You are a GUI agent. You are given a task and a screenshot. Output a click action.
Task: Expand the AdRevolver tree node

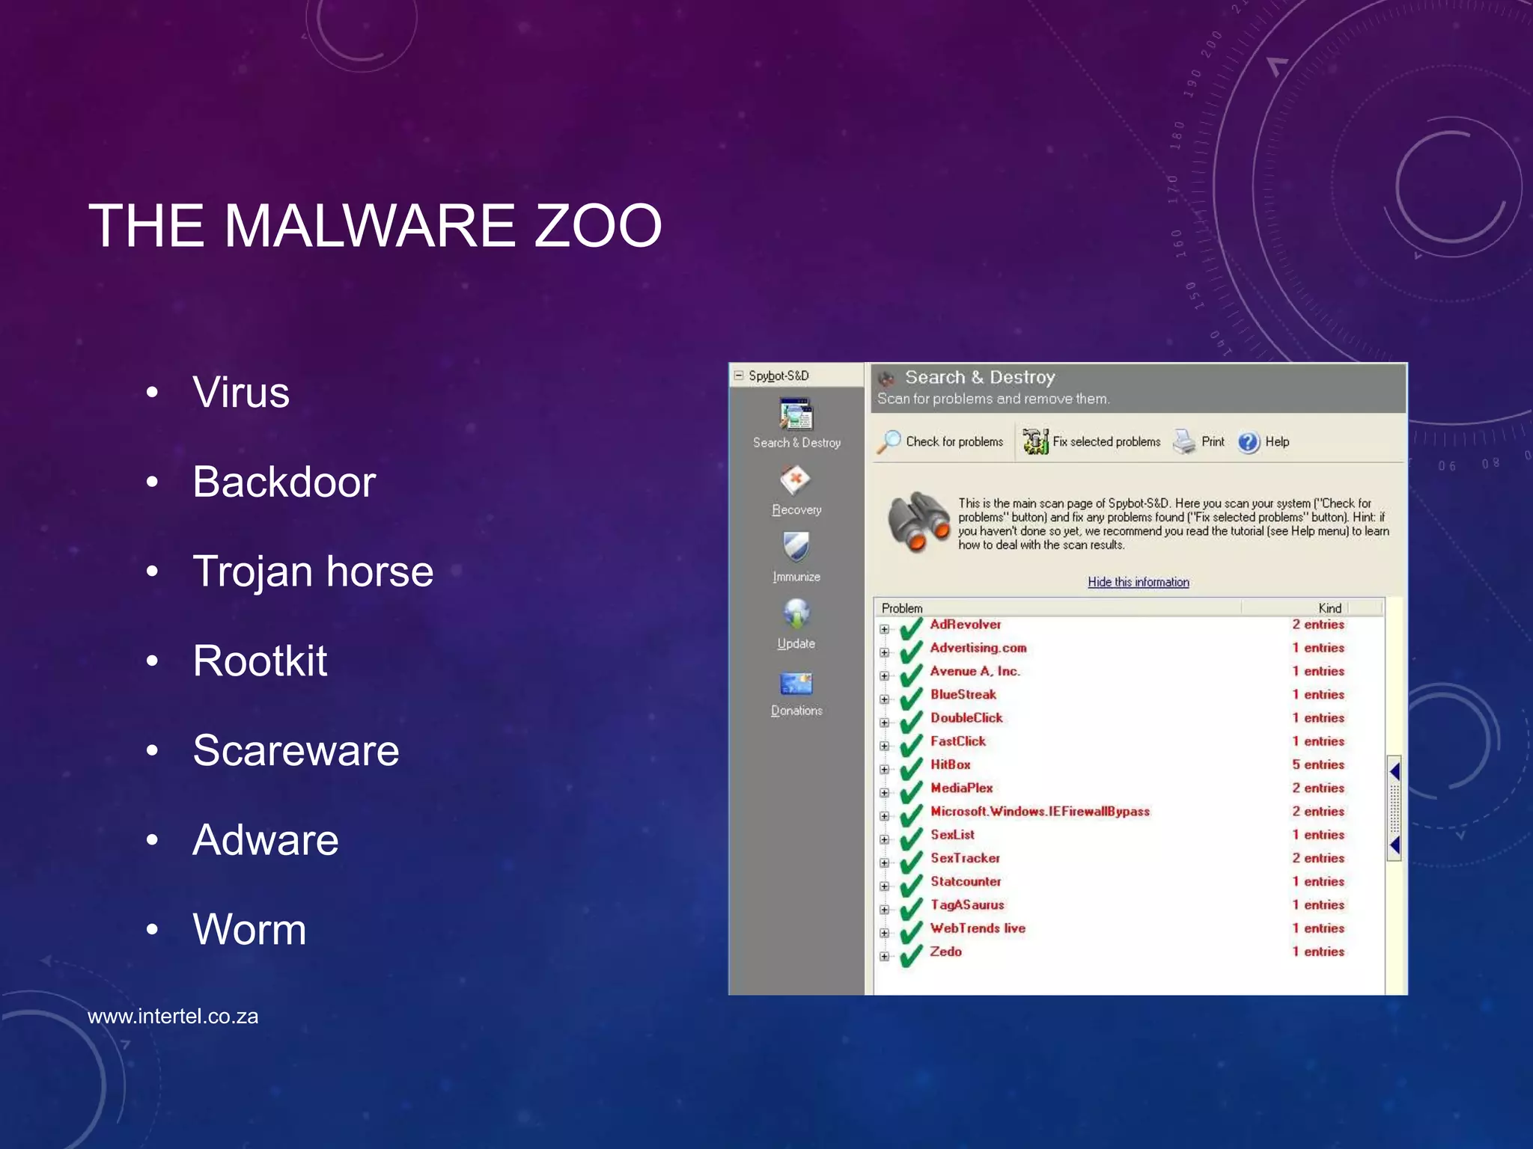(884, 629)
